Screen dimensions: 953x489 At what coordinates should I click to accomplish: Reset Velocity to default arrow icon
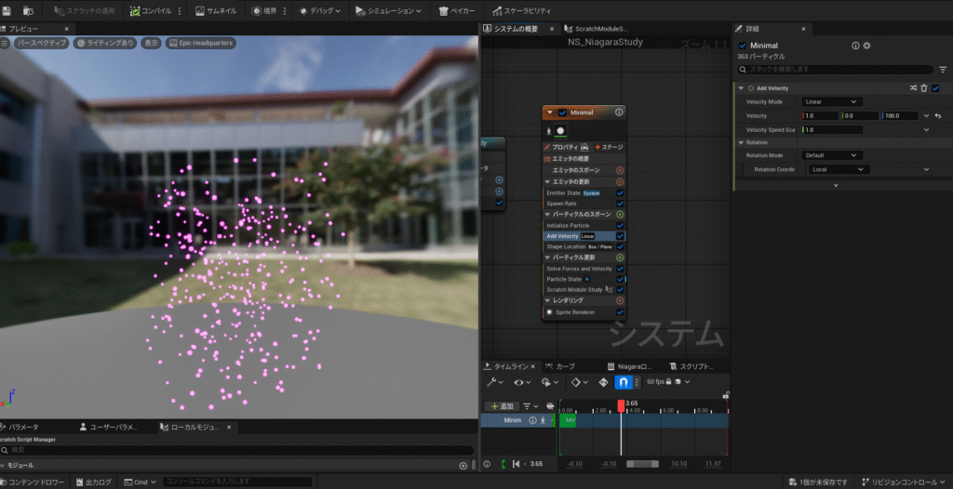[938, 115]
